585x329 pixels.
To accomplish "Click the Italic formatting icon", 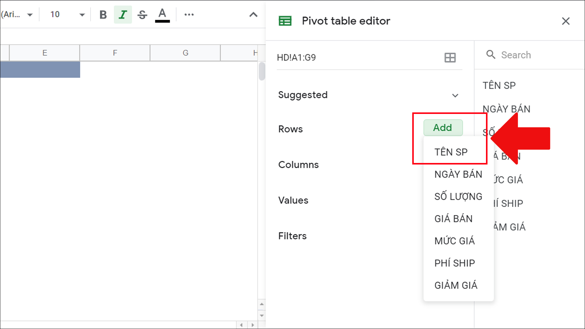I will pos(123,14).
